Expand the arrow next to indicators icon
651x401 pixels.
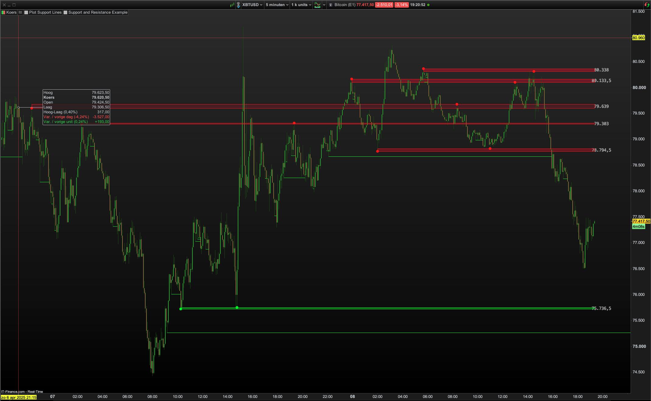point(324,5)
